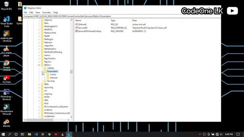Select the blender desktop icon

pyautogui.click(x=6, y=123)
